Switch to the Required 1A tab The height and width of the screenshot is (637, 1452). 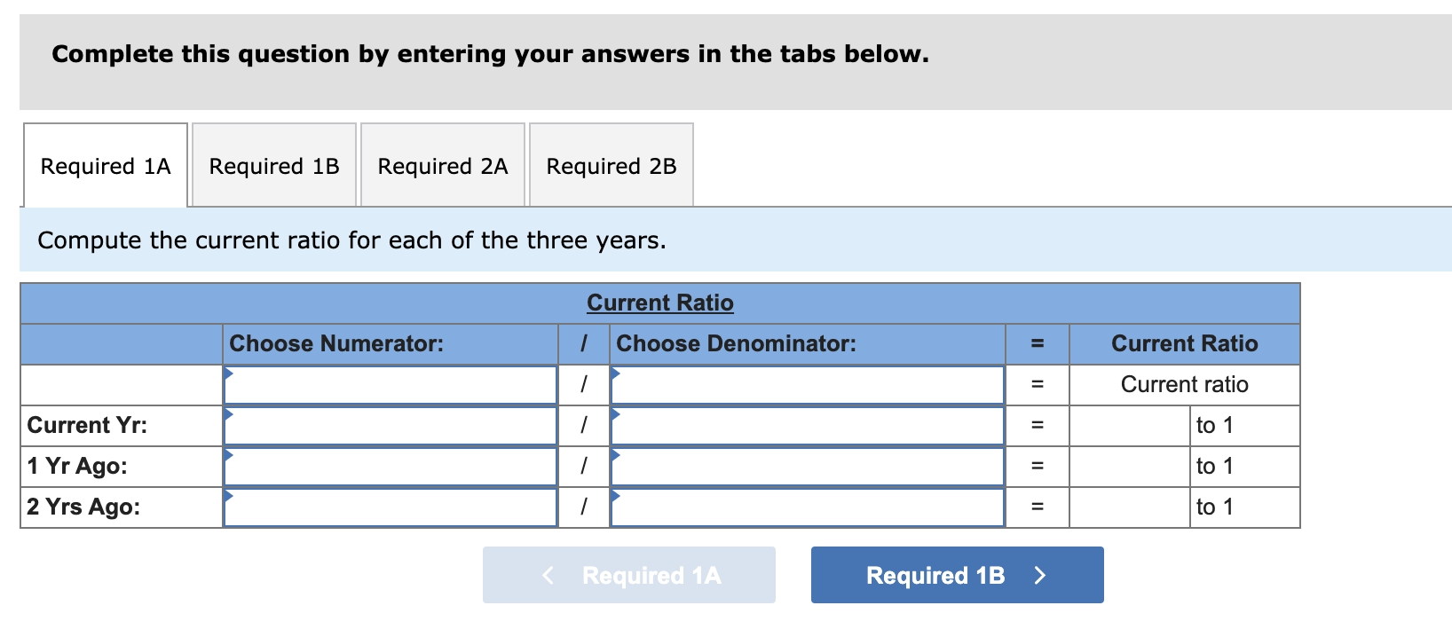pyautogui.click(x=105, y=166)
